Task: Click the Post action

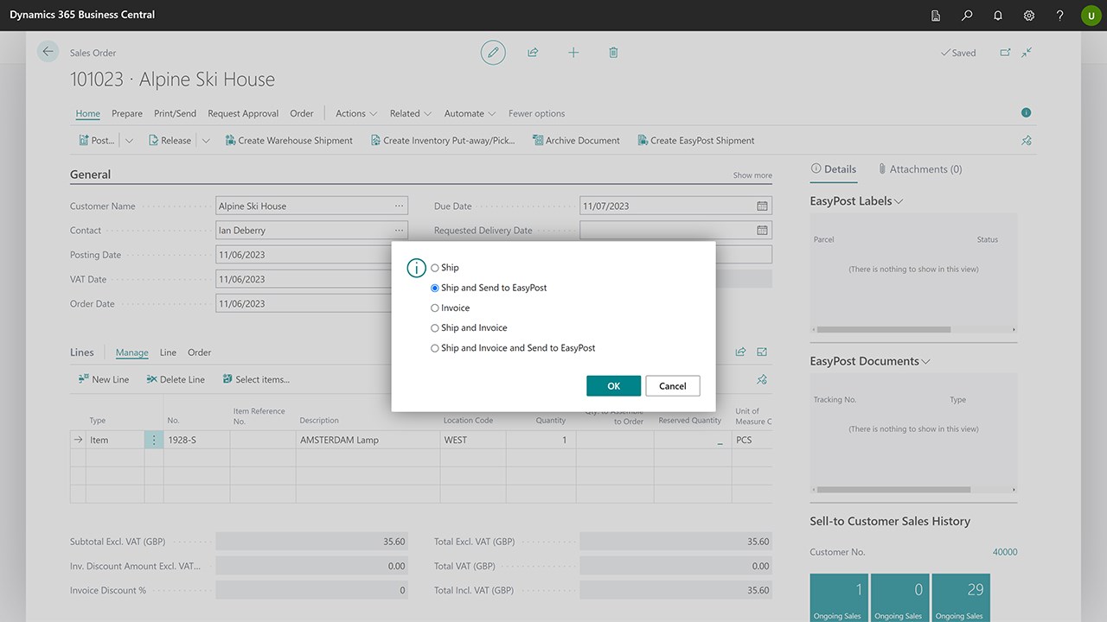Action: [x=96, y=140]
